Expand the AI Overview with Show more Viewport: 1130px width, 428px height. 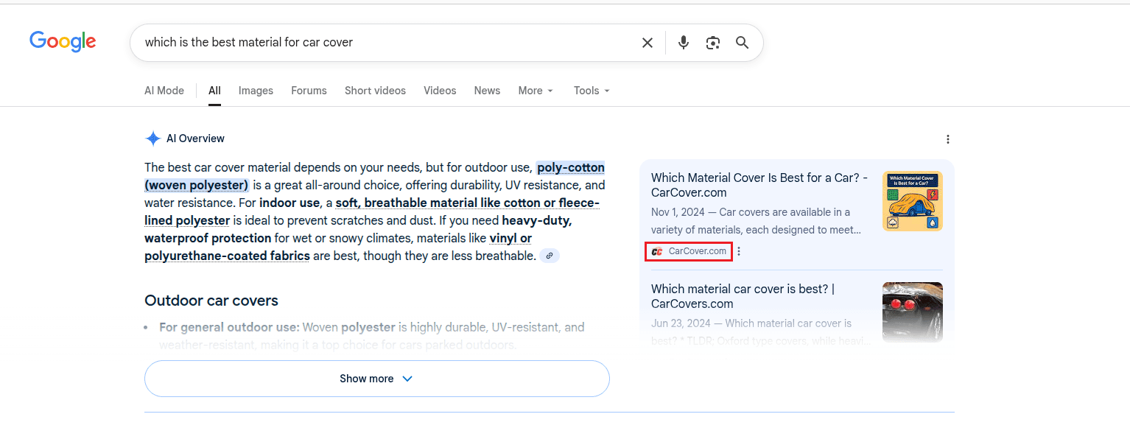[x=376, y=378]
